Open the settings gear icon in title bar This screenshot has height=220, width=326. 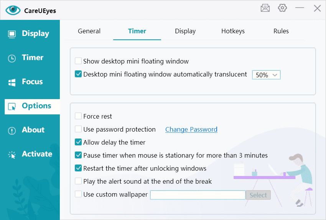coord(283,8)
